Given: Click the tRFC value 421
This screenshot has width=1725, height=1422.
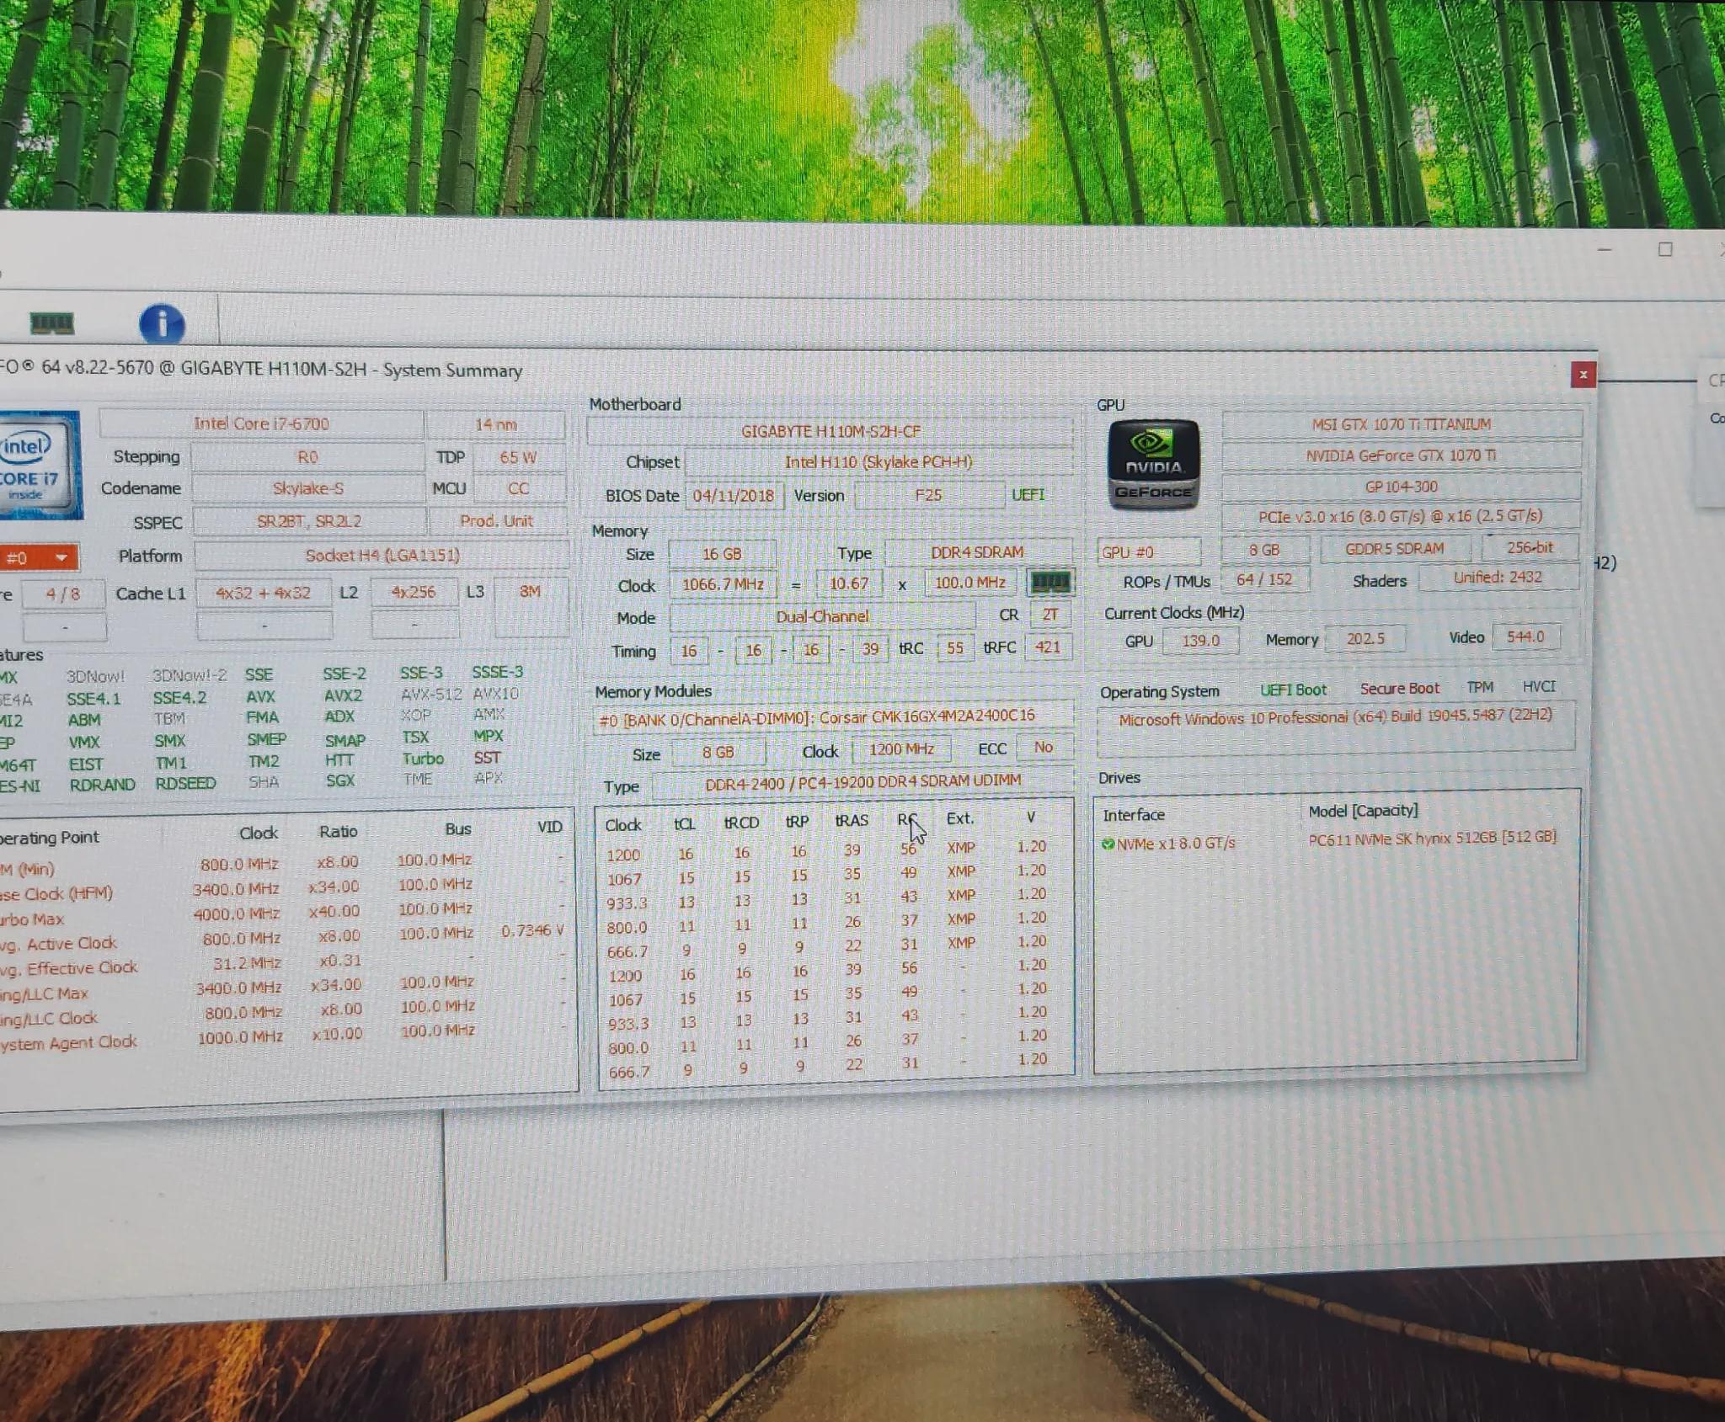Looking at the screenshot, I should click(1048, 647).
